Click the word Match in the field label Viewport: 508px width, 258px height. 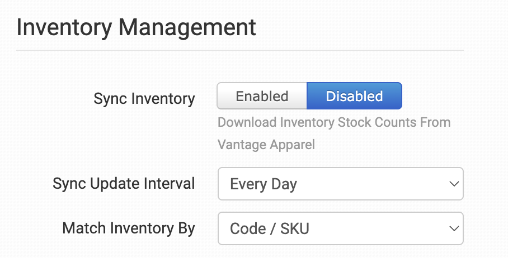[x=83, y=228]
